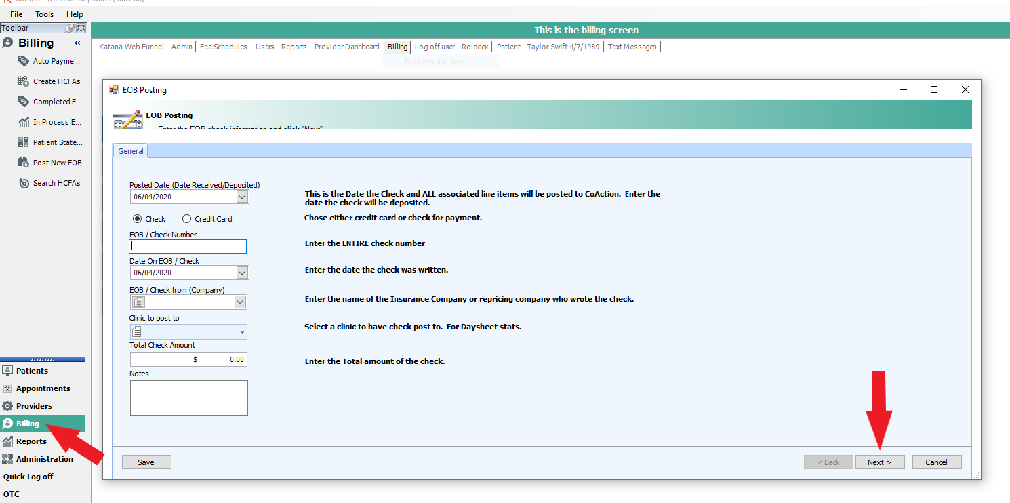Viewport: 1010px width, 503px height.
Task: Select Credit Card radio button
Action: coord(186,219)
